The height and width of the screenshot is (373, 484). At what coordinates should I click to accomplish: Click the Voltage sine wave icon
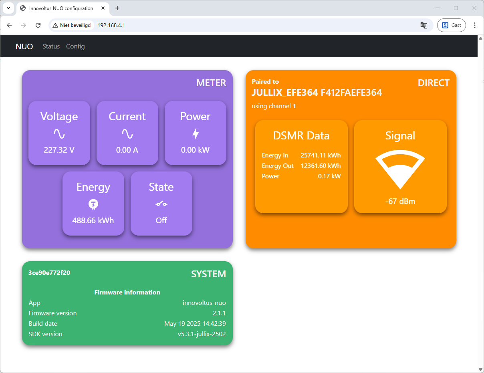(x=59, y=134)
